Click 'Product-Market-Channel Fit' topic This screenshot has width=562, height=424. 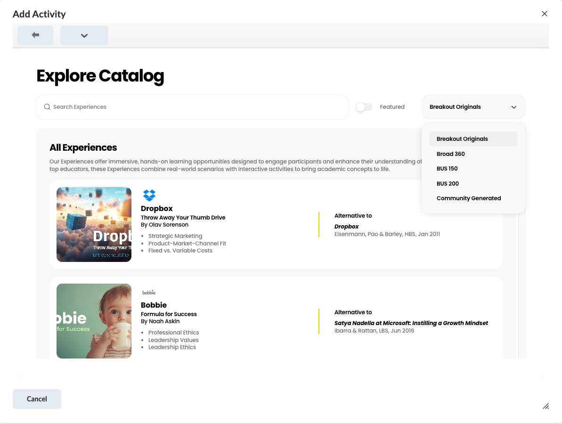click(187, 244)
